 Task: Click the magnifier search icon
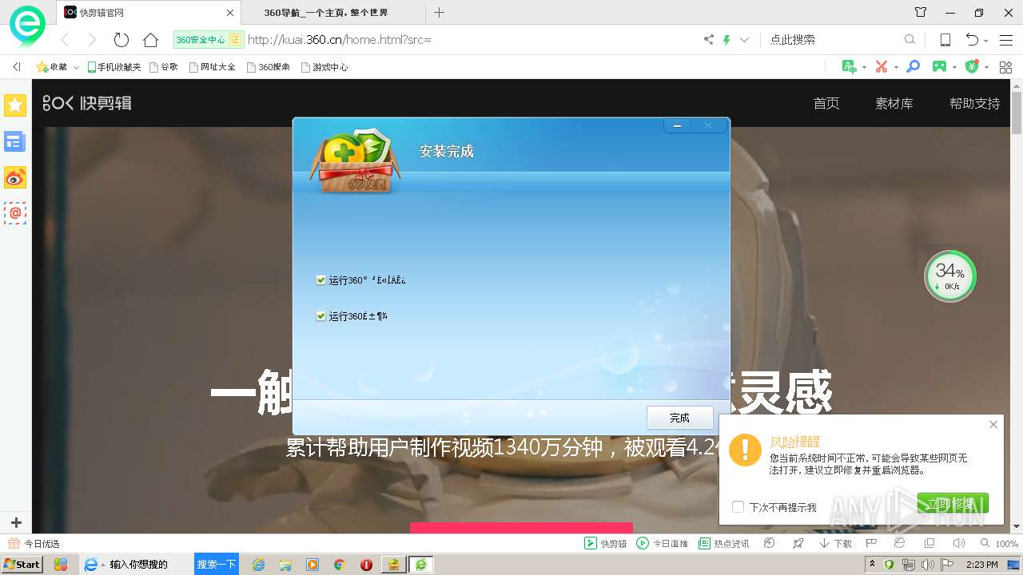point(910,39)
